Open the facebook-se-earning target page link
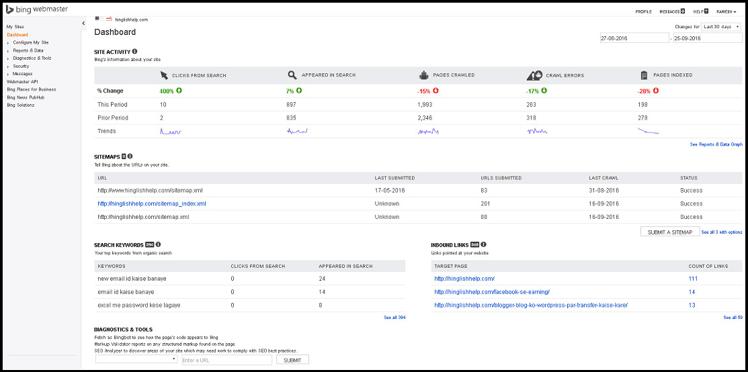Viewport: 748px width, 372px height. [492, 292]
